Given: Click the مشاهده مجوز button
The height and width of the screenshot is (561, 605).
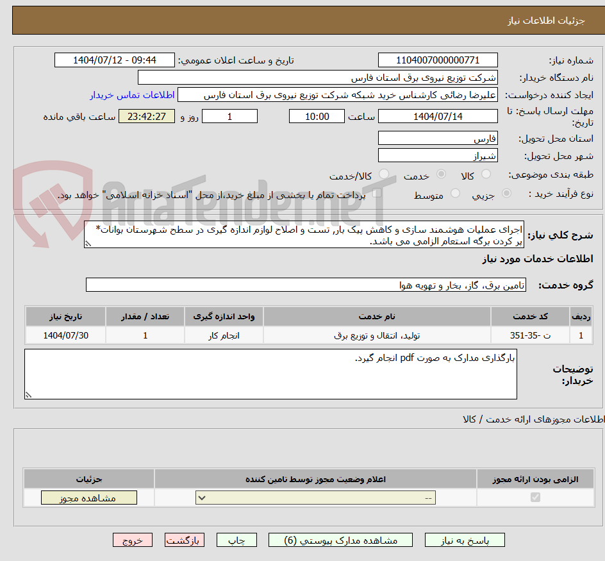Looking at the screenshot, I should pyautogui.click(x=88, y=497).
